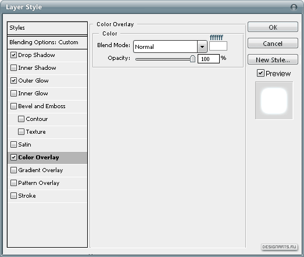Click the OK button

tap(273, 27)
